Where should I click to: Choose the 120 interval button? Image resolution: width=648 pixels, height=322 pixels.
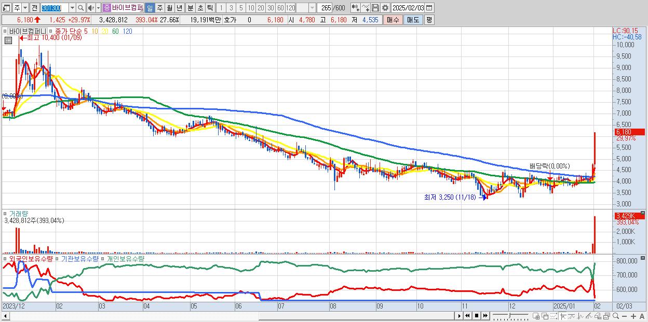pyautogui.click(x=291, y=8)
